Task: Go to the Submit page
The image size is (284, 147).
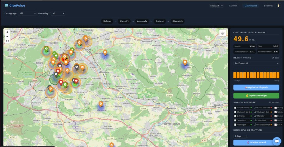Action: [x=233, y=6]
